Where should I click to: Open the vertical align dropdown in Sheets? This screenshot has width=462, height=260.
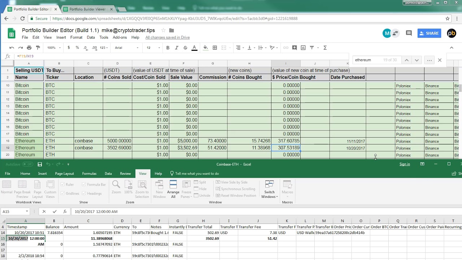(250, 48)
